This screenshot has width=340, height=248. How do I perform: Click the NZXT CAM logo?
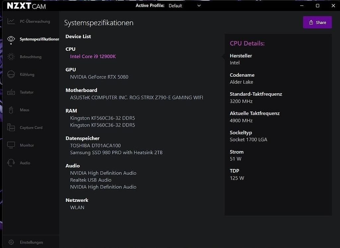[x=26, y=6]
